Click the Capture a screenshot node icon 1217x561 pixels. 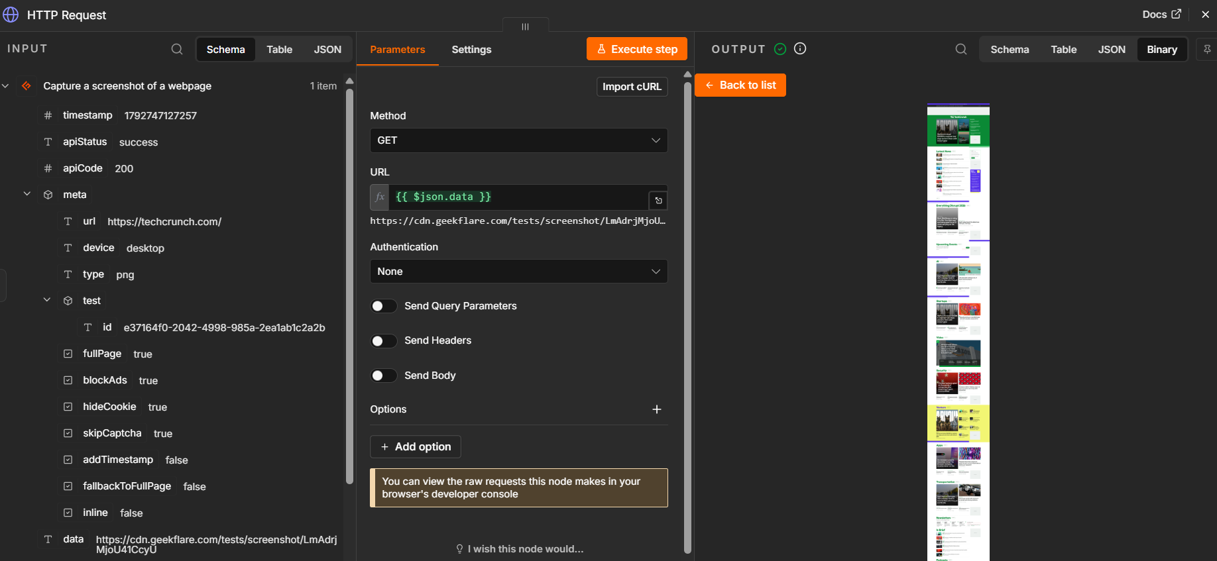tap(27, 86)
